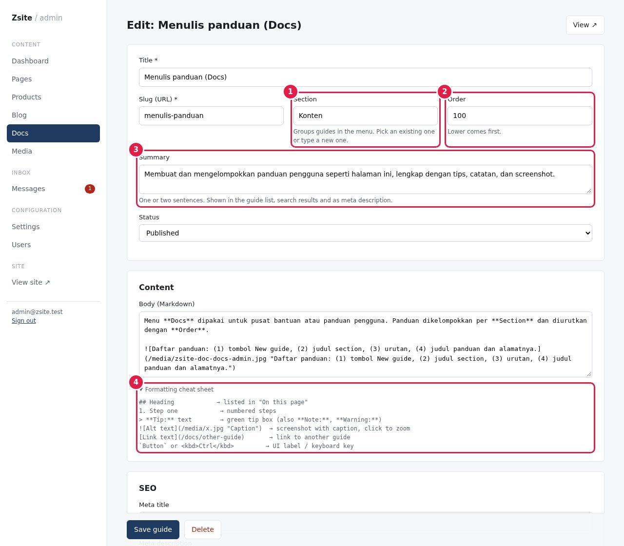Click the Save guide button

pos(153,529)
